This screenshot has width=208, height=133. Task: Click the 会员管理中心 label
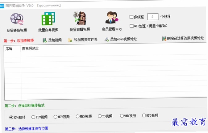click(x=112, y=29)
